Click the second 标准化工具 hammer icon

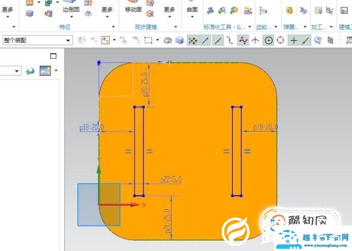[x=222, y=10]
